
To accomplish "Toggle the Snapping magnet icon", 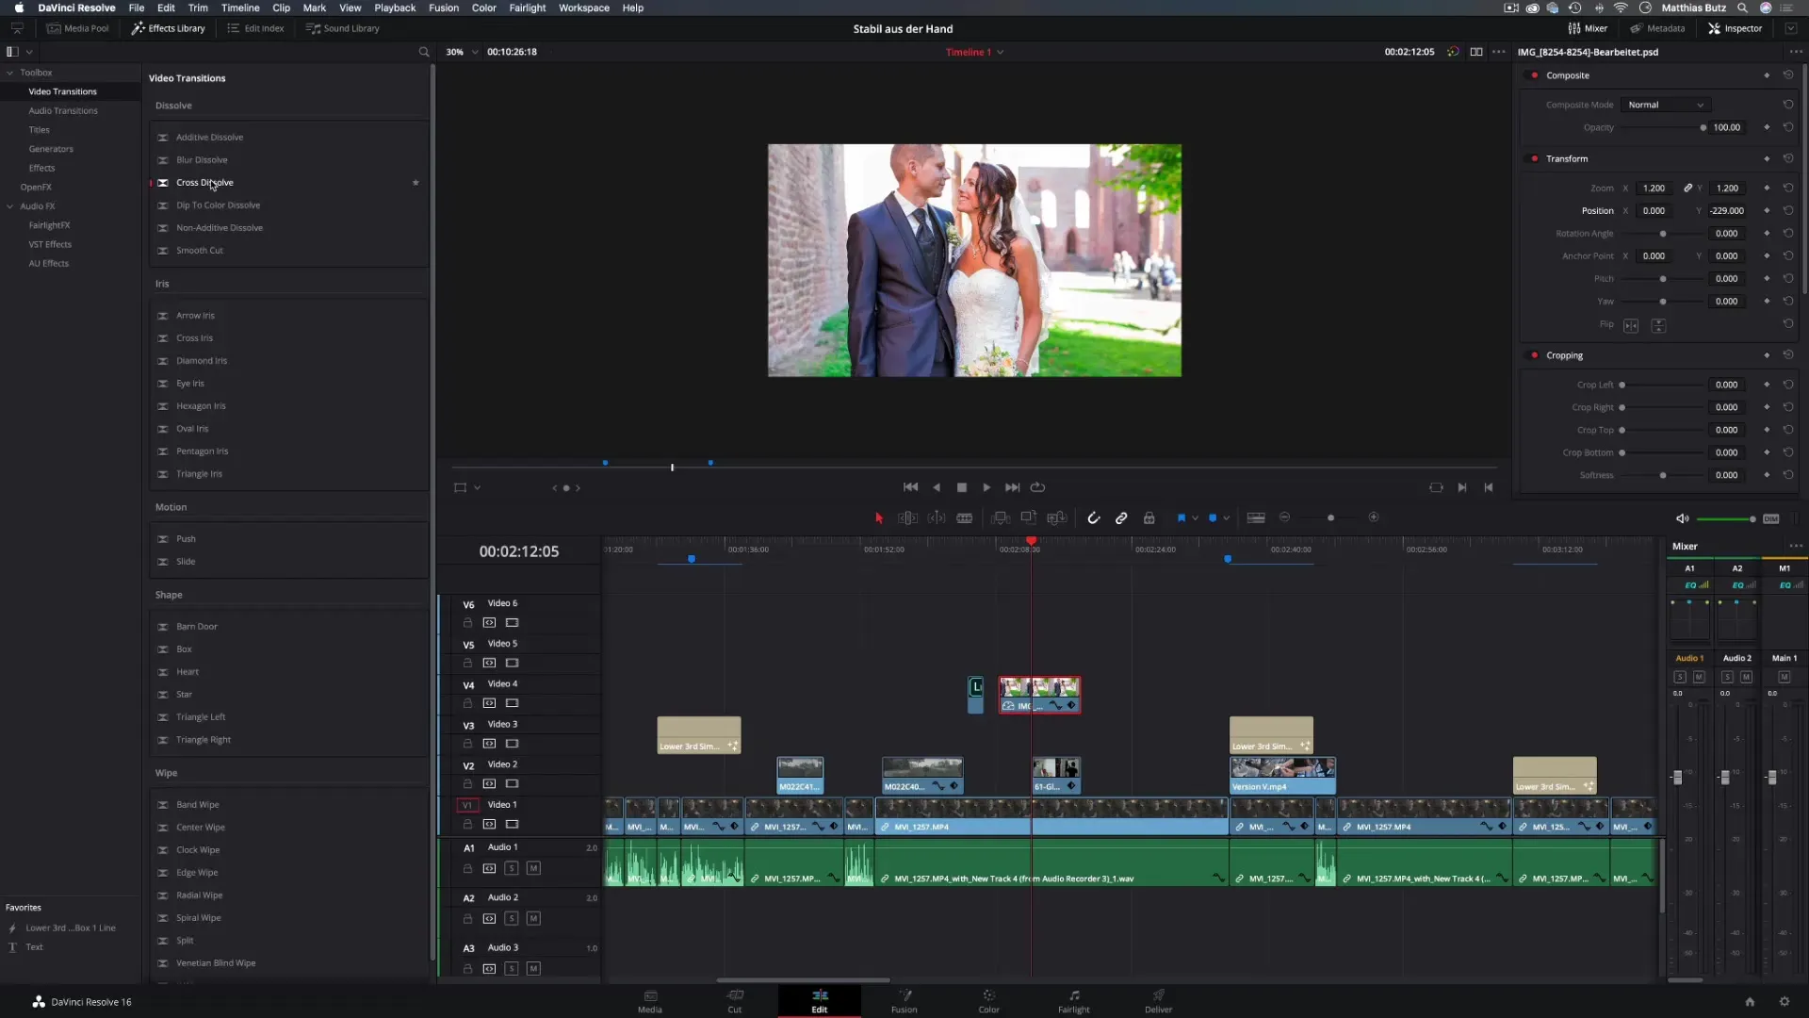I will pyautogui.click(x=1093, y=517).
